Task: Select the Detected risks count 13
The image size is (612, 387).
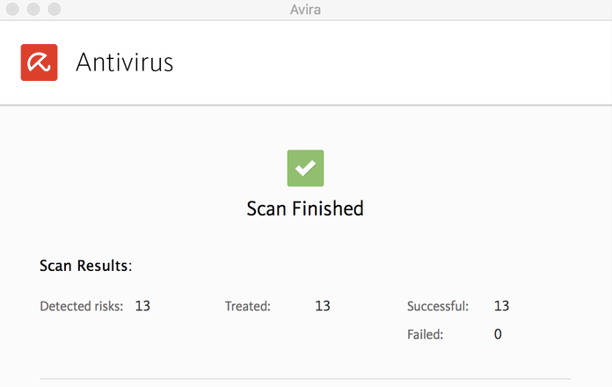Action: pyautogui.click(x=142, y=306)
